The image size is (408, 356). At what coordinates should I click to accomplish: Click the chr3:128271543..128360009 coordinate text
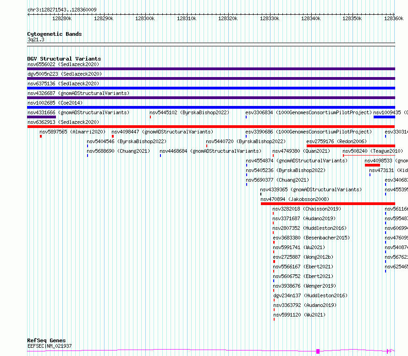[x=62, y=10]
